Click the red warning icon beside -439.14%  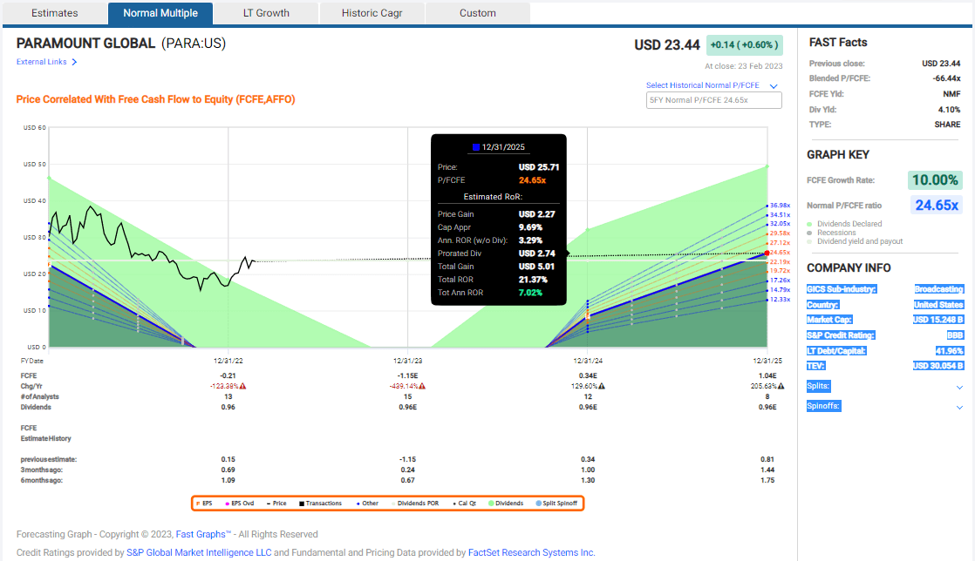point(422,387)
